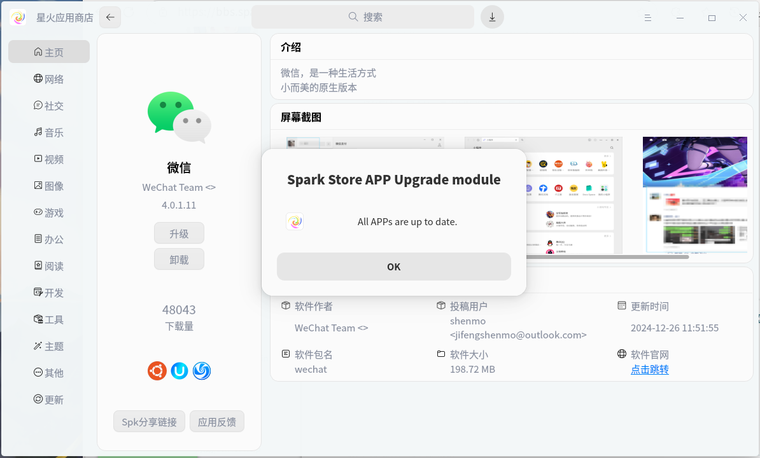This screenshot has width=760, height=458.
Task: Click the Spark Store icon in dialog
Action: [x=295, y=222]
